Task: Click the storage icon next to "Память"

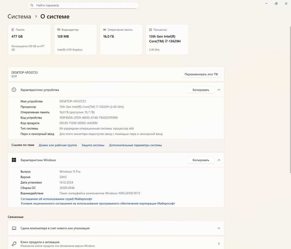Action: (x=13, y=30)
